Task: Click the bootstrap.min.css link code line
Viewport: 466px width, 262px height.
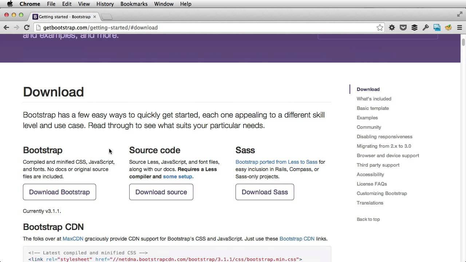Action: [165, 259]
